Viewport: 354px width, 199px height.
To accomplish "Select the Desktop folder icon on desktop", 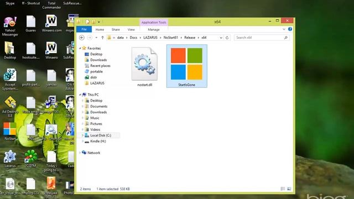I will (x=10, y=50).
